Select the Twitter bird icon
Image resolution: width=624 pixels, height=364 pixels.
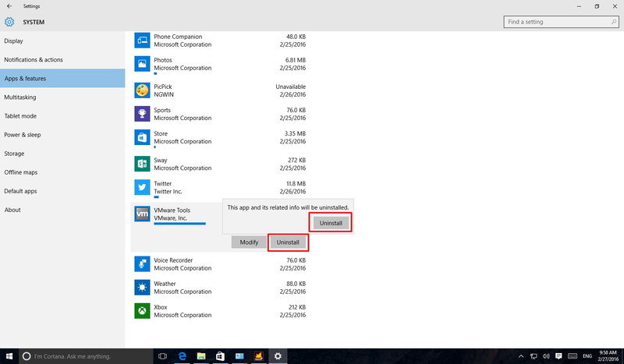pyautogui.click(x=142, y=187)
